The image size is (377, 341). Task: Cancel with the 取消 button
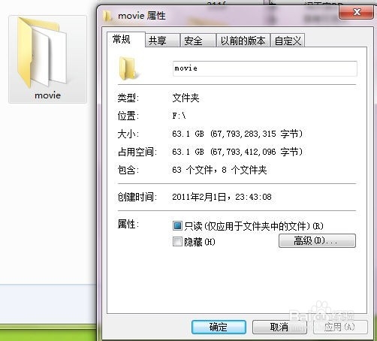(x=279, y=327)
